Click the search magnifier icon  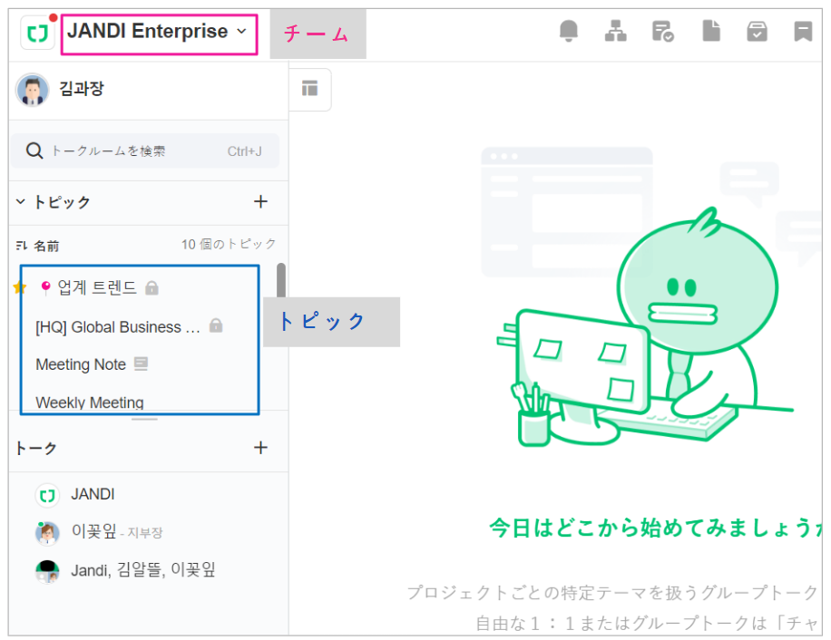pos(34,150)
